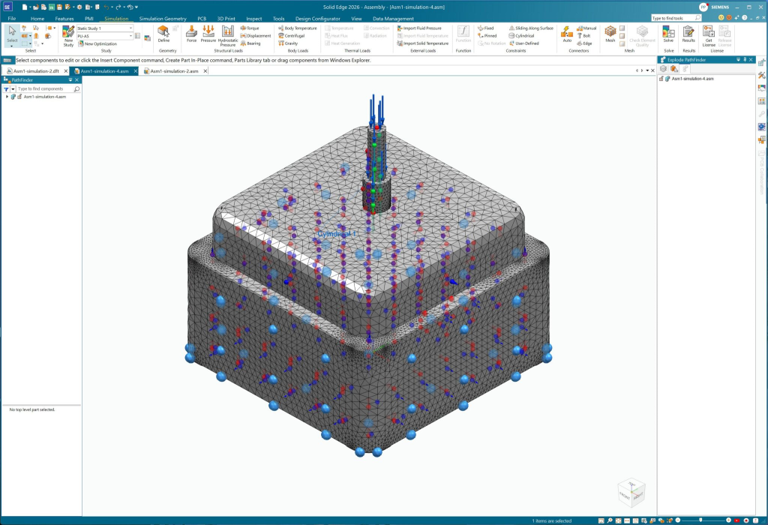Screen dimensions: 768x525
Task: Add a Fixed constraint
Action: (486, 28)
